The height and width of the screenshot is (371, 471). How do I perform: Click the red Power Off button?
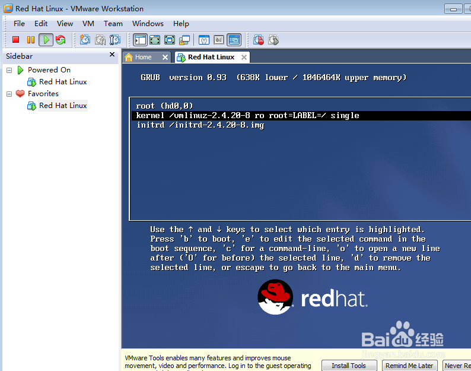click(16, 40)
